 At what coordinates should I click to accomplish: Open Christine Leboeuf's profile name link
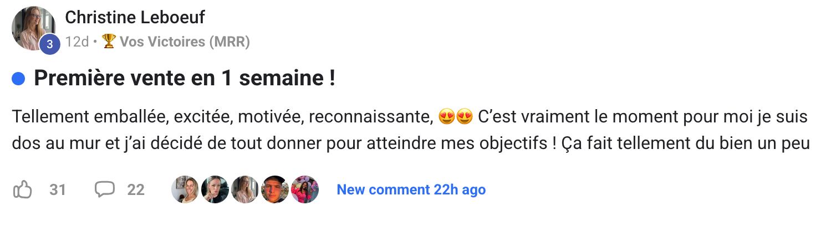(135, 18)
